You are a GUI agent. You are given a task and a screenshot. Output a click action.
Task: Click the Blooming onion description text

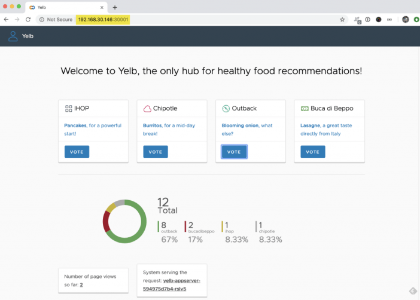247,130
